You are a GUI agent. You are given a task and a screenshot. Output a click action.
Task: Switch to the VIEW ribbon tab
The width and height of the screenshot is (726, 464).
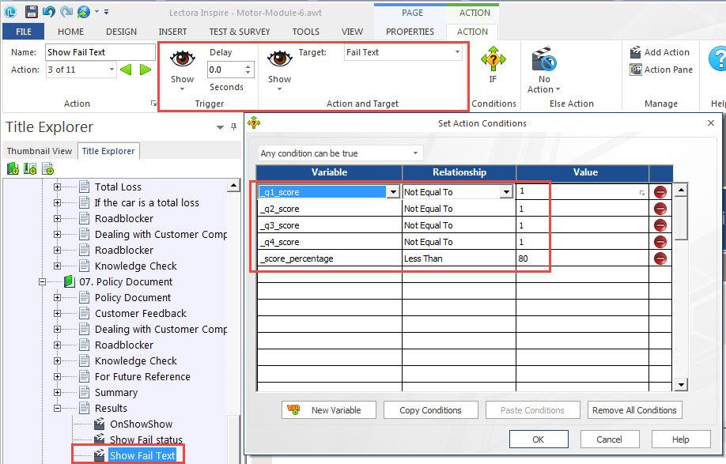pos(353,32)
